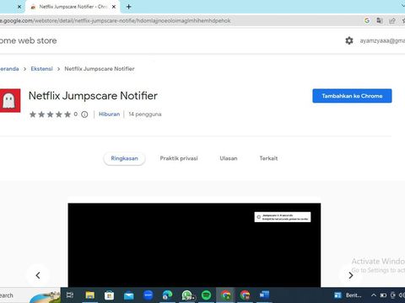405x303 pixels.
Task: Open the Ringkasan tab
Action: pos(124,158)
